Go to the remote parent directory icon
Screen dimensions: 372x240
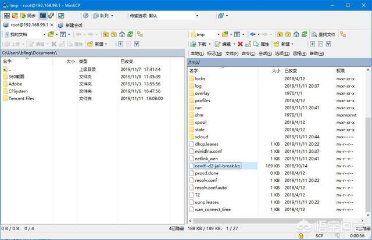point(280,35)
